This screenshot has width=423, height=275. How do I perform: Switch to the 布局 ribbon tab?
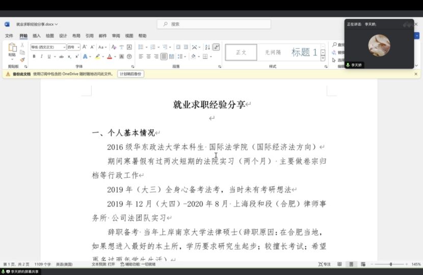click(76, 36)
